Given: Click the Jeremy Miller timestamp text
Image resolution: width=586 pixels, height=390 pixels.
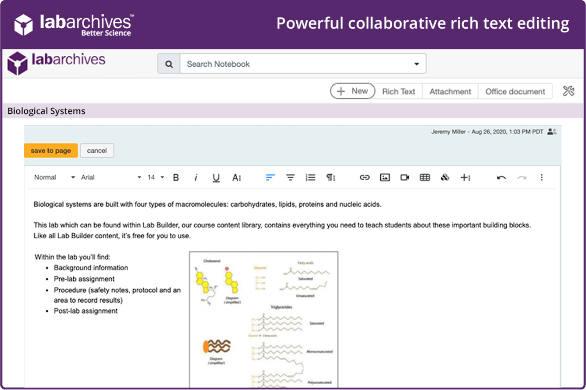Looking at the screenshot, I should pyautogui.click(x=487, y=131).
